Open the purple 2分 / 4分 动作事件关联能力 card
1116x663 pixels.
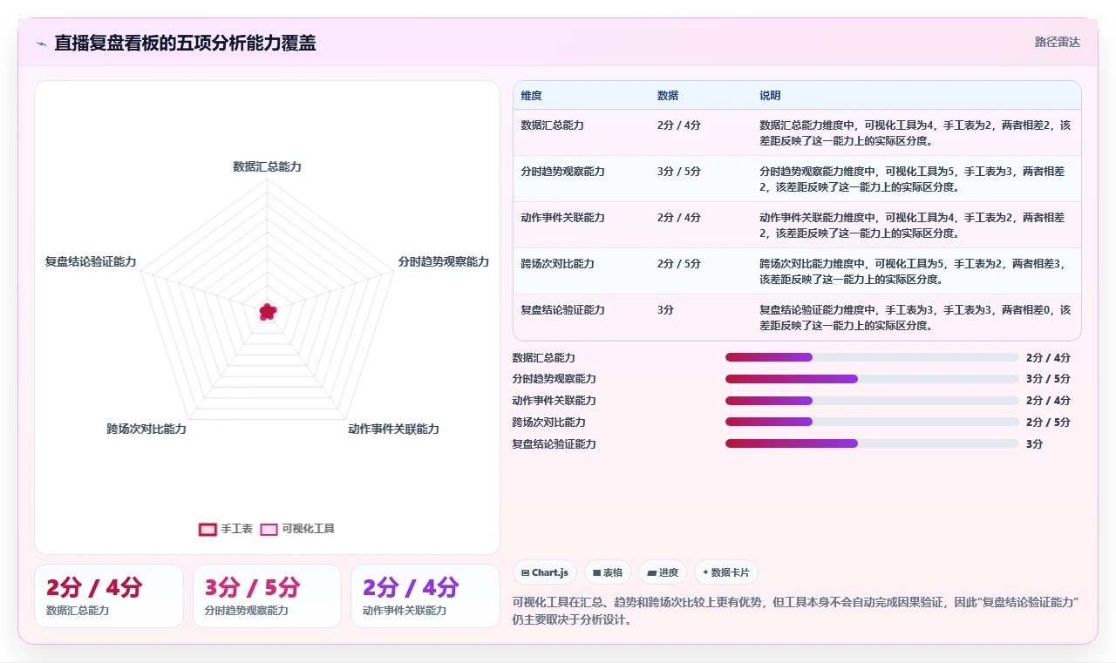425,596
